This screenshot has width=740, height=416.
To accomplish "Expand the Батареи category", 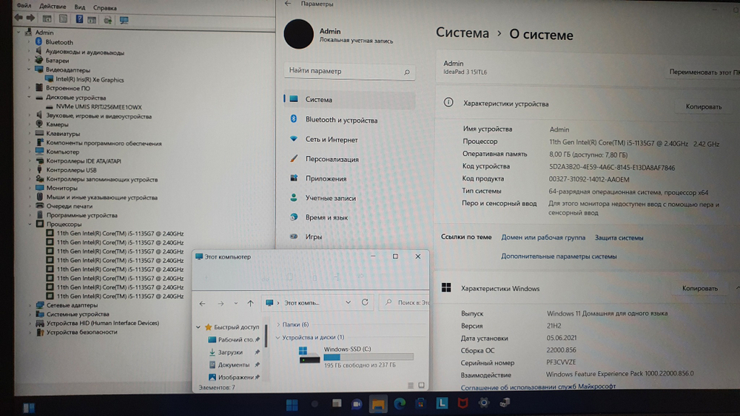I will point(29,61).
